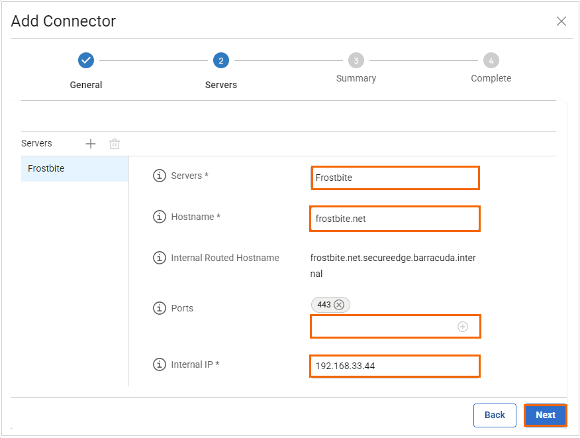Click info icon beside Ports label
Viewport: 580px width, 438px height.
[x=159, y=308]
